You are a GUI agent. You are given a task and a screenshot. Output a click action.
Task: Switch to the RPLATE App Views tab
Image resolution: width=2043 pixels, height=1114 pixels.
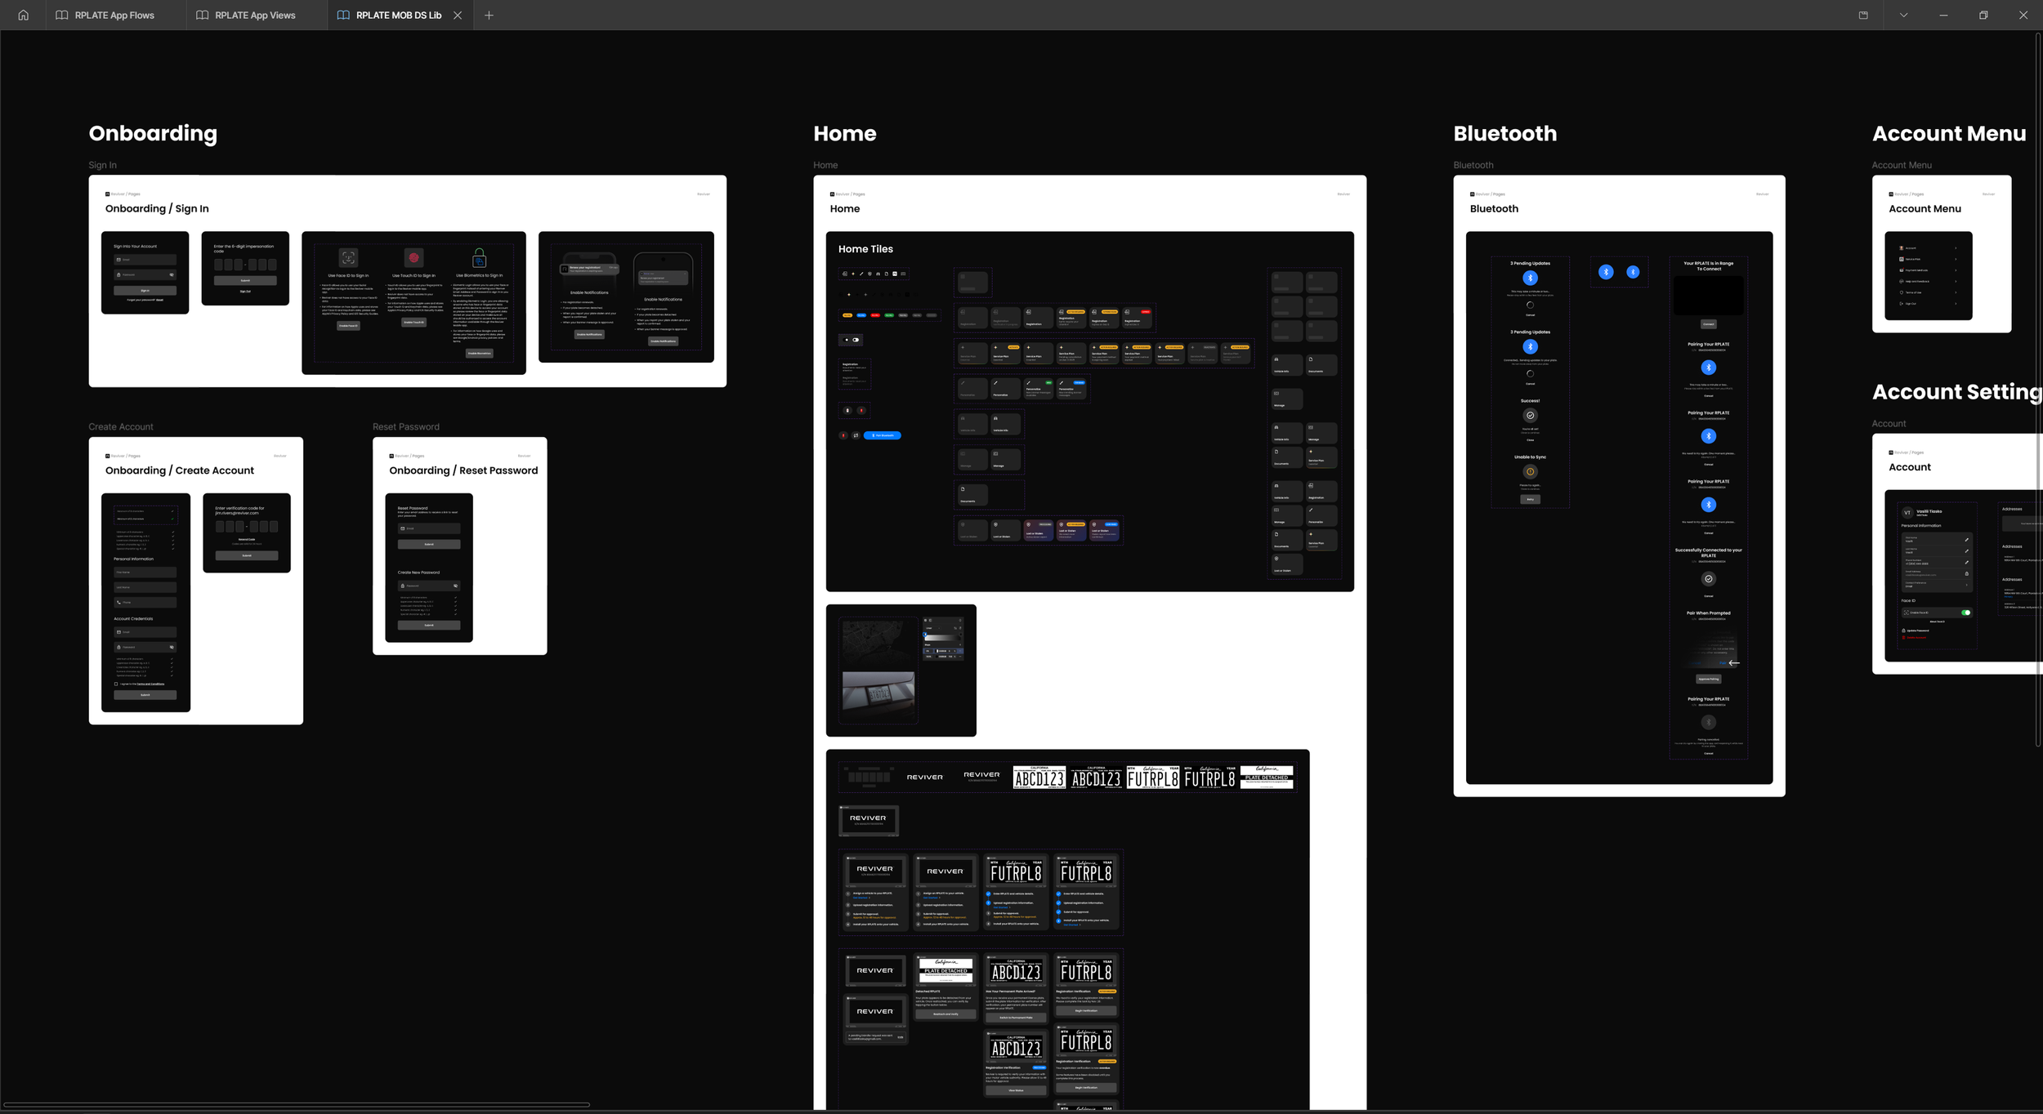254,15
